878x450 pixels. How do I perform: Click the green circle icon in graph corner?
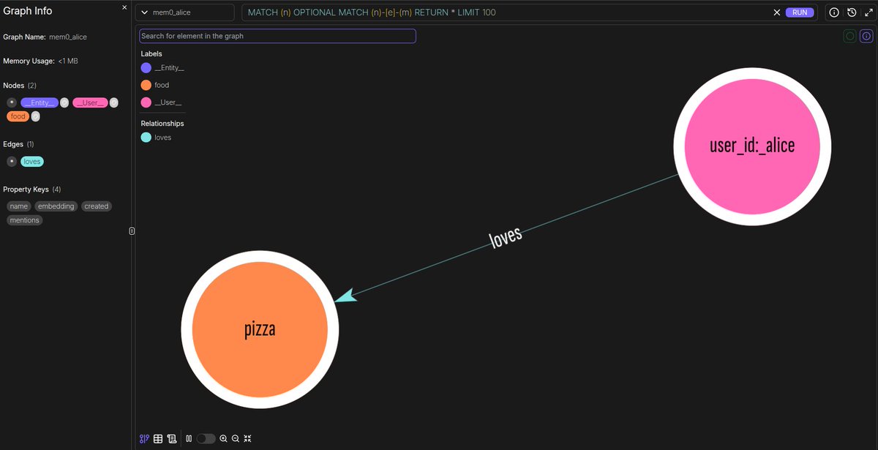coord(849,36)
